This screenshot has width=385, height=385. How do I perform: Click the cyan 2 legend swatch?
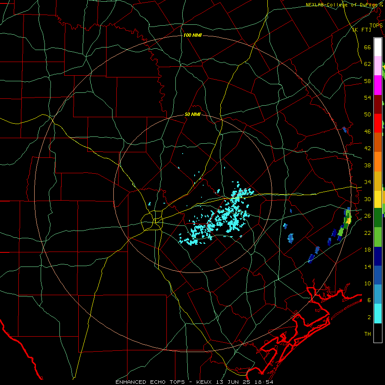click(x=378, y=314)
